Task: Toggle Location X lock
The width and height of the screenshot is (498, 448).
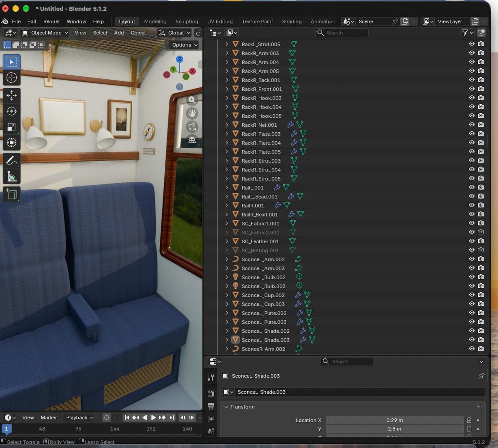Action: (469, 420)
